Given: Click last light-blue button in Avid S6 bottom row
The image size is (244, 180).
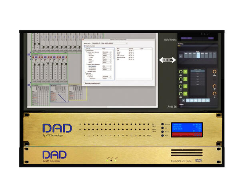Looking at the screenshot, I should [208, 100].
